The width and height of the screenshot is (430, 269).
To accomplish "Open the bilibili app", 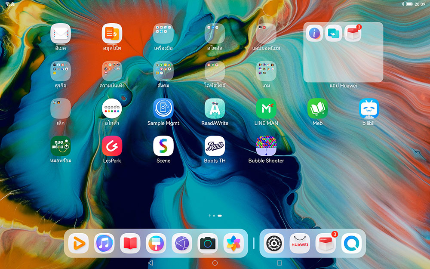I will click(x=369, y=109).
